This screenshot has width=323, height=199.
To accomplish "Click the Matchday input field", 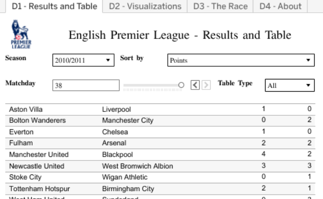I will 86,86.
